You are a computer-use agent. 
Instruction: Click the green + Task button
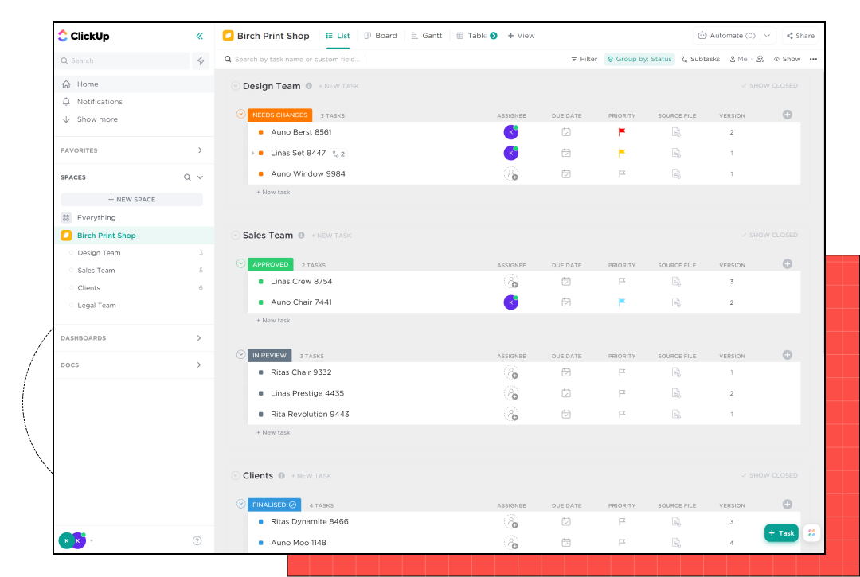point(781,533)
